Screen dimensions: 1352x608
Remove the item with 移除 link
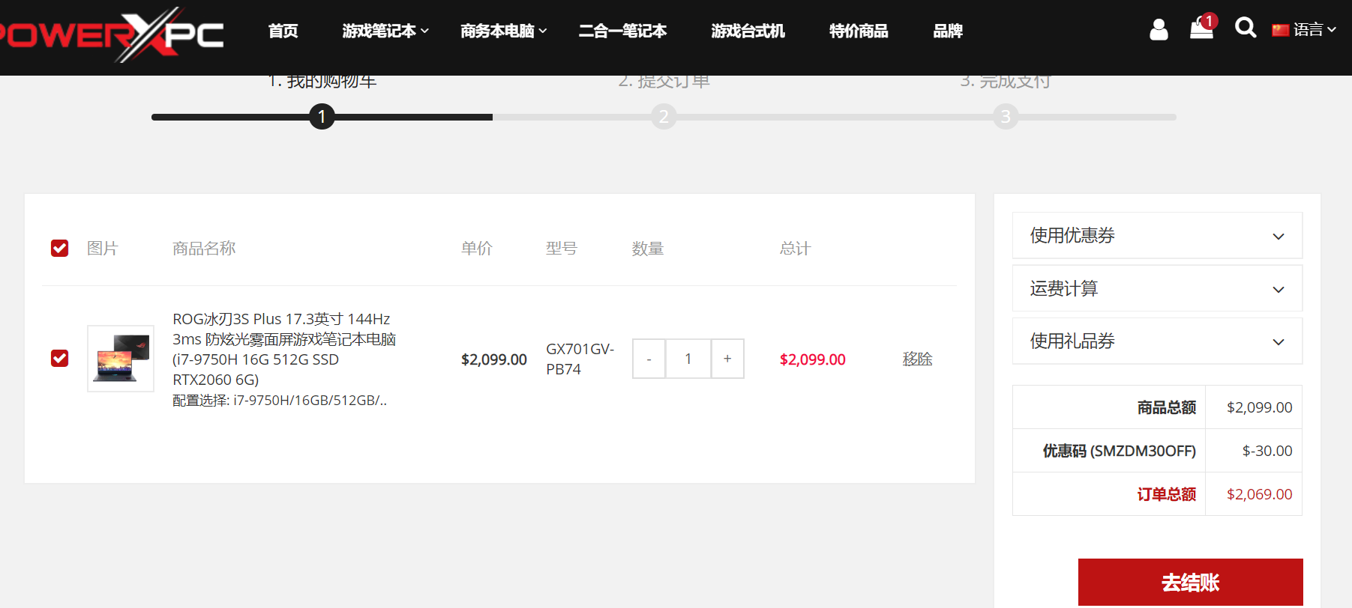[917, 359]
